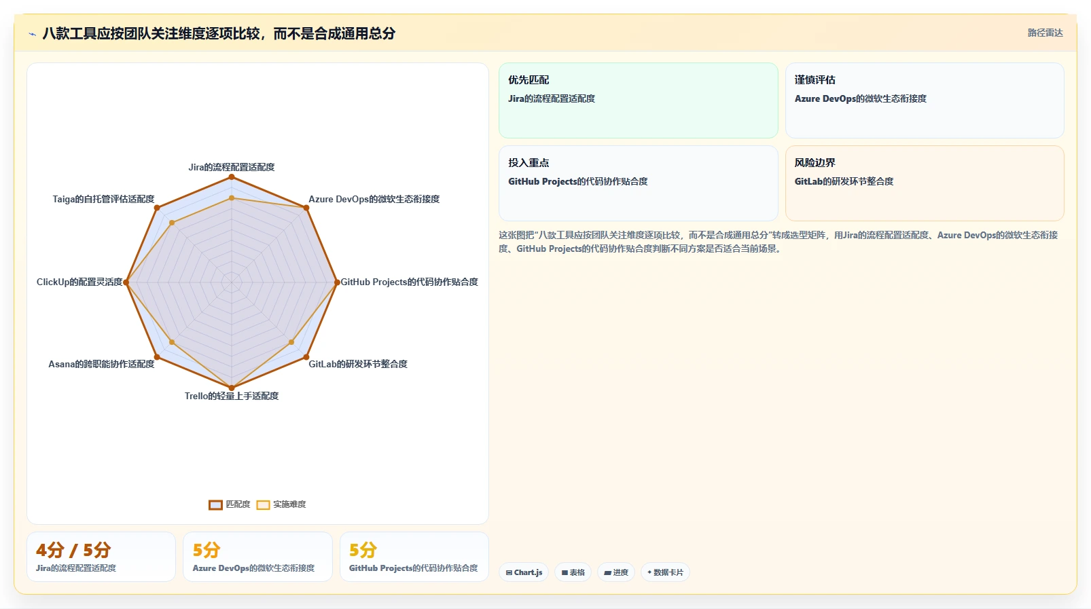
Task: Click the small icon before the header title
Action: 32,34
